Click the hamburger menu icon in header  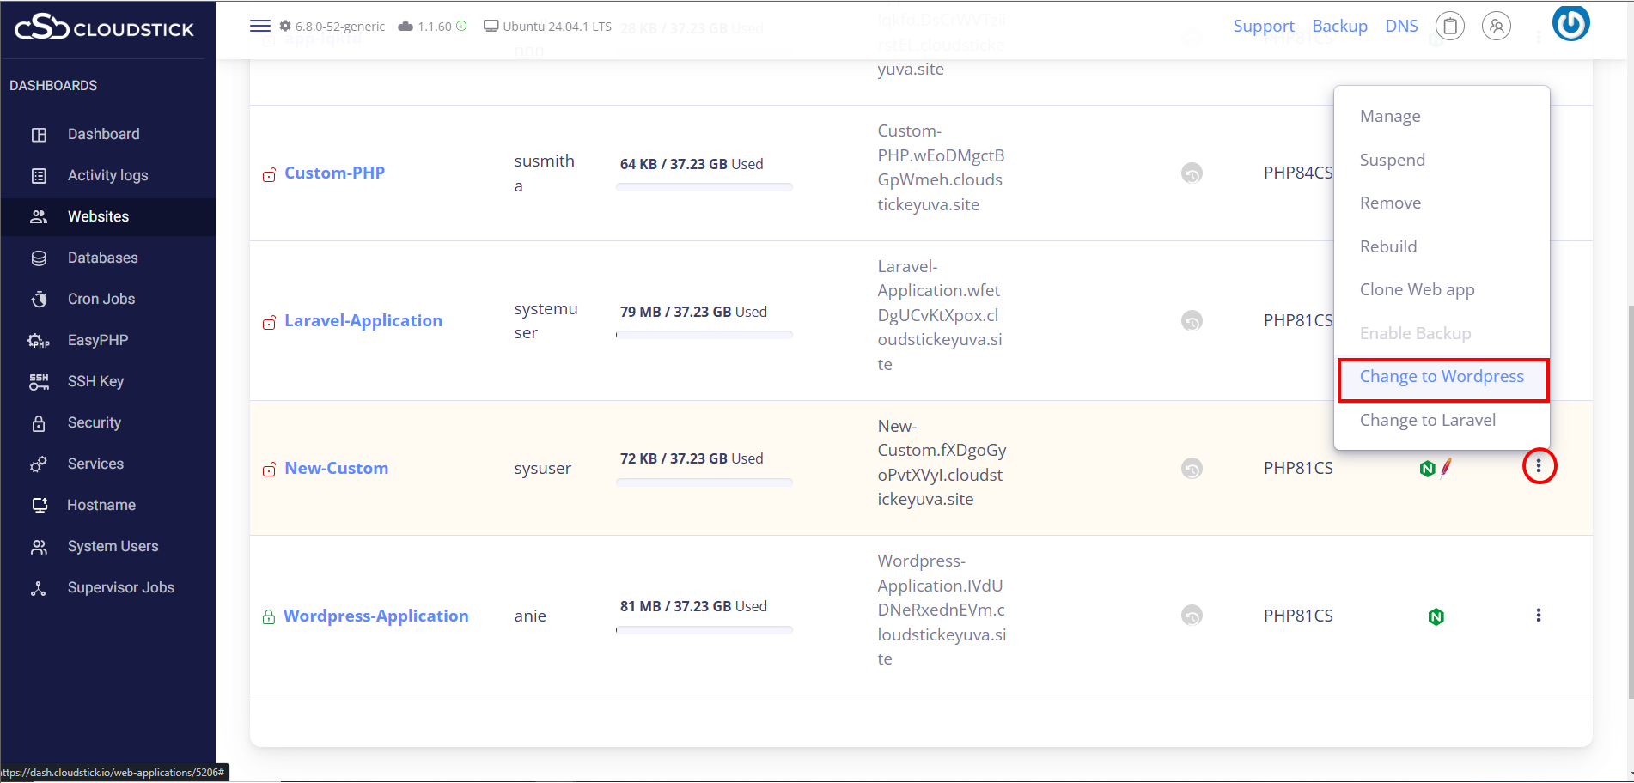tap(259, 26)
